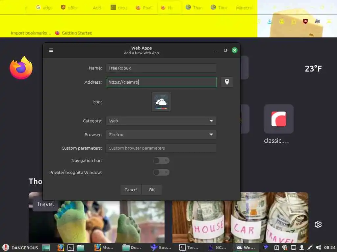The width and height of the screenshot is (337, 252).
Task: Select the 'dro...' browser tab
Action: tap(119, 8)
